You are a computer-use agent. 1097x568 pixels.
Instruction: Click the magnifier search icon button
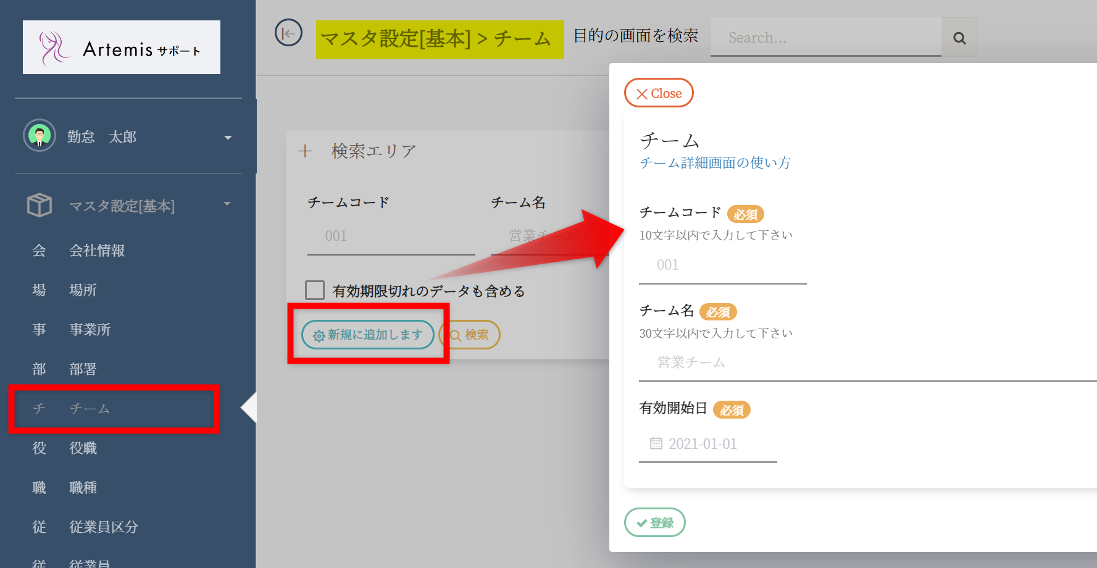pyautogui.click(x=959, y=38)
